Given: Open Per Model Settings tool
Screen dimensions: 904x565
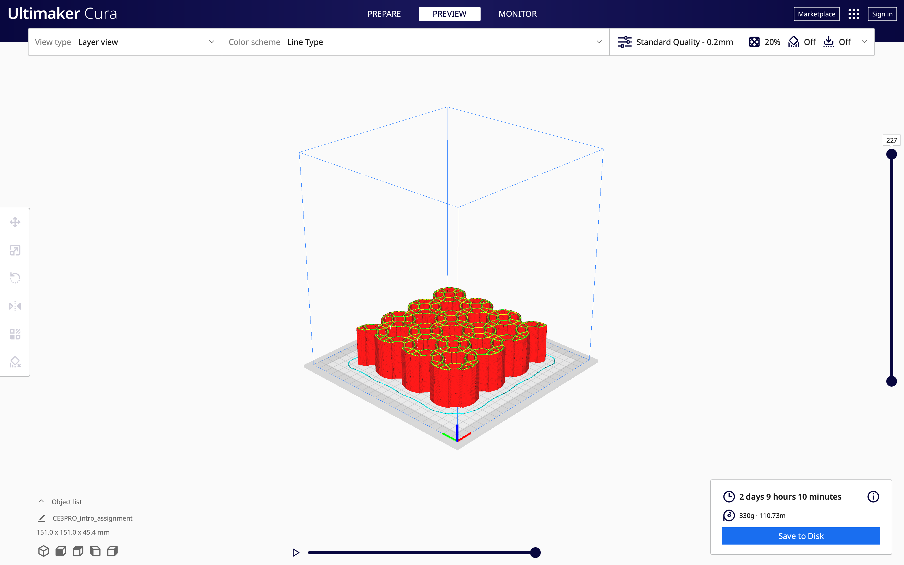Looking at the screenshot, I should (15, 334).
